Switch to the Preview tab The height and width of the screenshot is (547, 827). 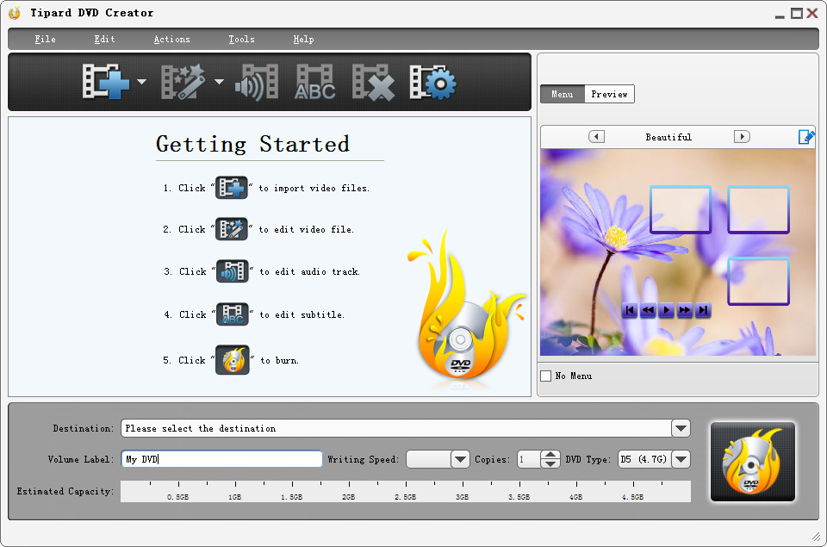[x=609, y=94]
